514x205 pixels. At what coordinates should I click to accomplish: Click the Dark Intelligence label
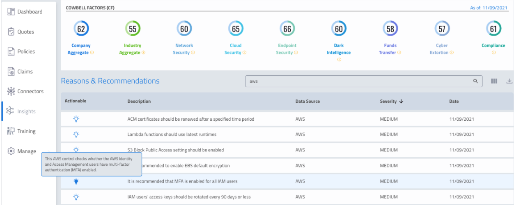tap(339, 49)
